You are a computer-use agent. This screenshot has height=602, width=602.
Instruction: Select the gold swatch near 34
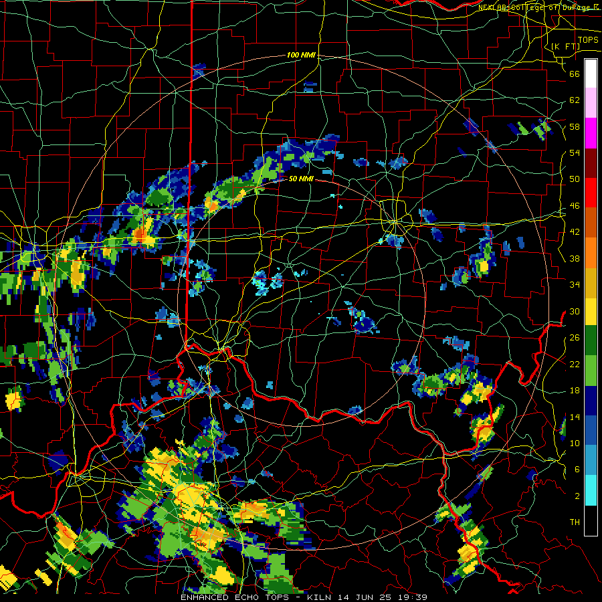pyautogui.click(x=591, y=282)
